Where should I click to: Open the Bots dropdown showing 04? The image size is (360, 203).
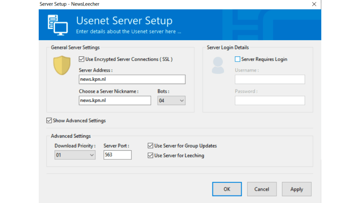(x=171, y=101)
